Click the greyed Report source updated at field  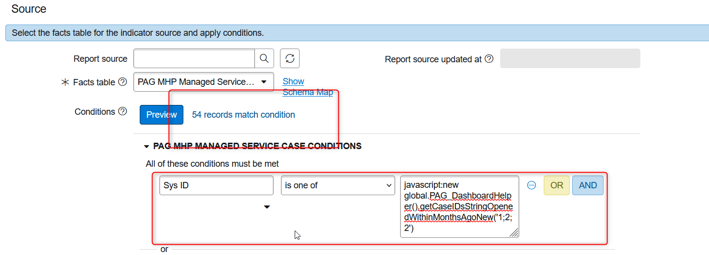click(570, 58)
